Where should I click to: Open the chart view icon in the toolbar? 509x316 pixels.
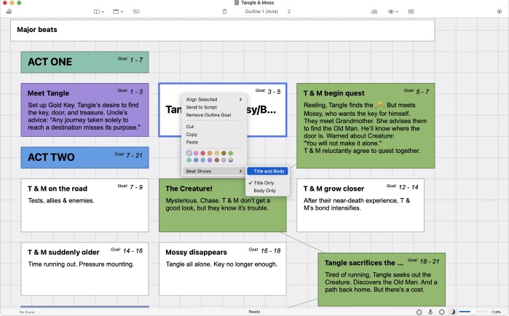coord(374,12)
